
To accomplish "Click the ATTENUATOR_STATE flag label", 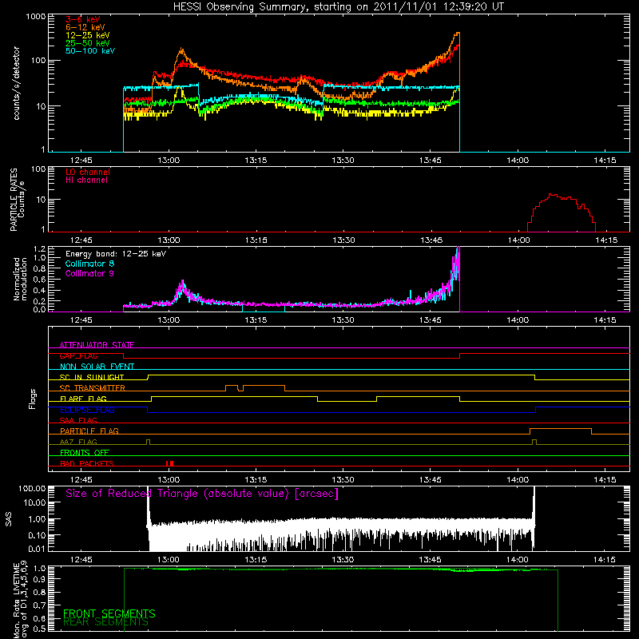I will tap(97, 345).
